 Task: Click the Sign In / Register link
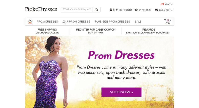(x=122, y=10)
